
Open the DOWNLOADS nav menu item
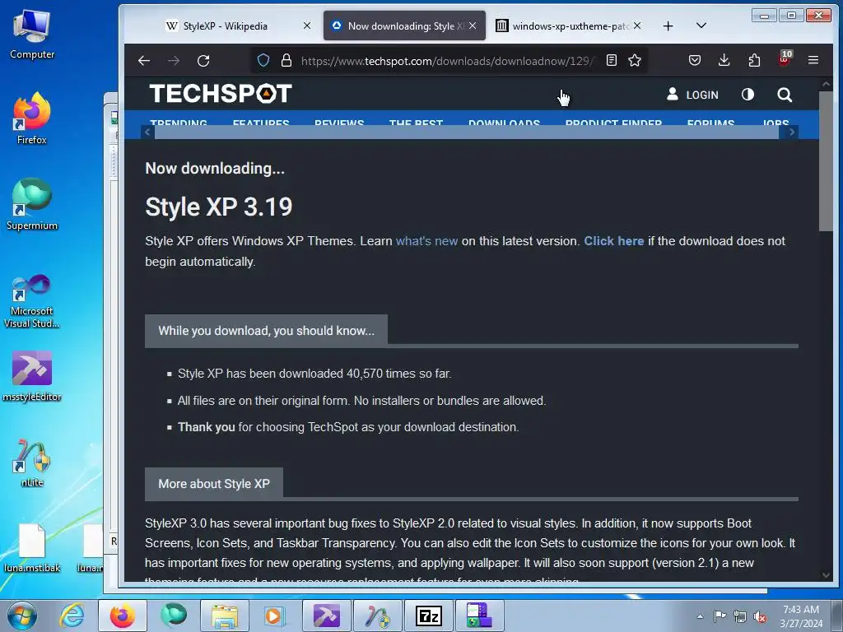(x=505, y=123)
